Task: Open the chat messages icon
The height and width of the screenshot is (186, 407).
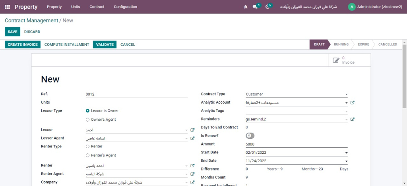Action: 255,7
